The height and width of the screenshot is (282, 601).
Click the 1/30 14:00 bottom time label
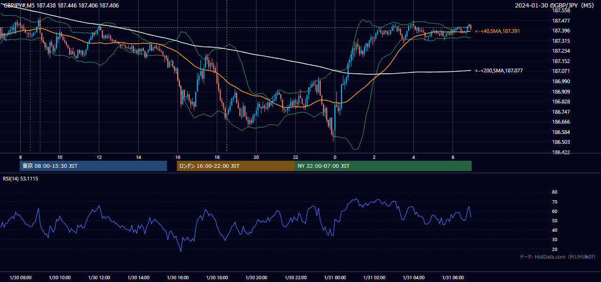[x=138, y=278]
